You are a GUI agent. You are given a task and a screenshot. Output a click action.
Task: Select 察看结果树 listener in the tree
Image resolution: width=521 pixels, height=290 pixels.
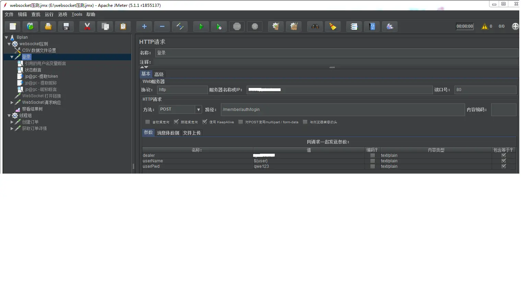point(32,109)
